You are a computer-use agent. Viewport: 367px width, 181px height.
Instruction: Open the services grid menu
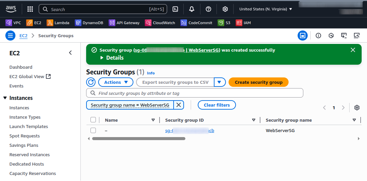30,9
